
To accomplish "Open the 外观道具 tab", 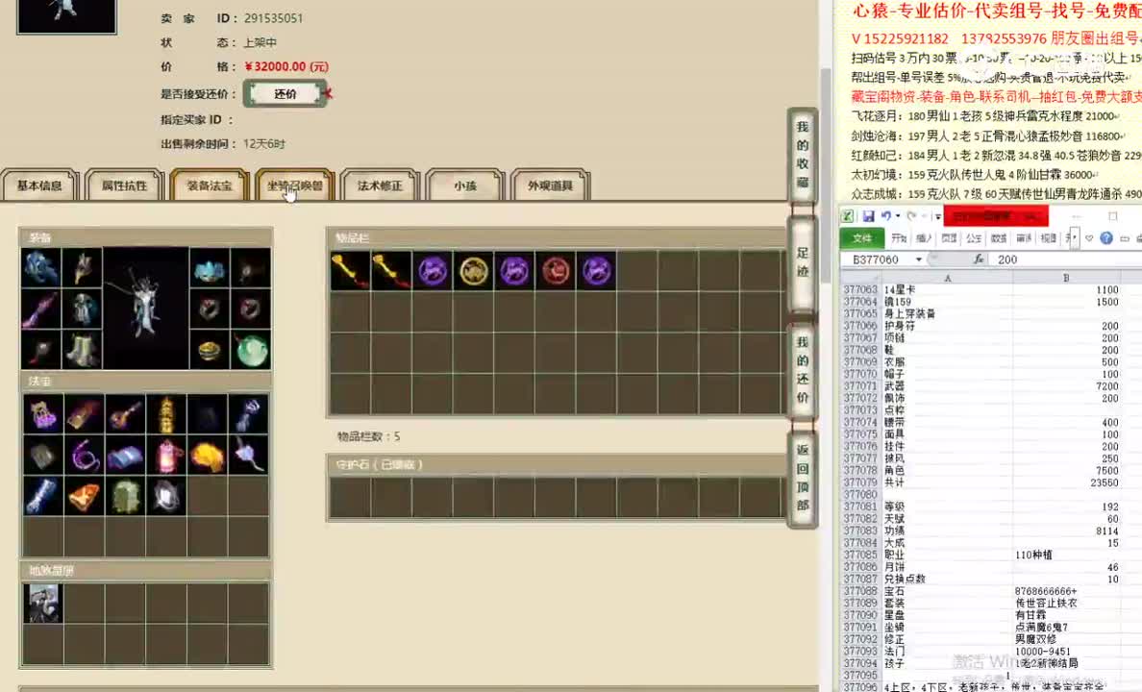I will [x=550, y=185].
